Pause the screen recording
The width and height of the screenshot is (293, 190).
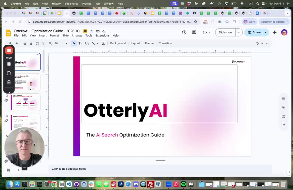9,64
